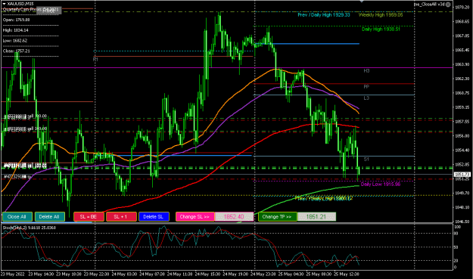The image size is (473, 279).
Task: Click the Stochastic scale value 20
Action: (456, 261)
